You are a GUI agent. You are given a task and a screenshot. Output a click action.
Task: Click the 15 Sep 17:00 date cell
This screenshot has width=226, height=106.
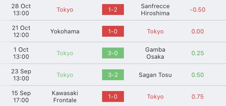tap(21, 96)
